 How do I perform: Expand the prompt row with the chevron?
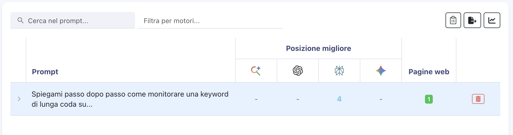coord(19,99)
